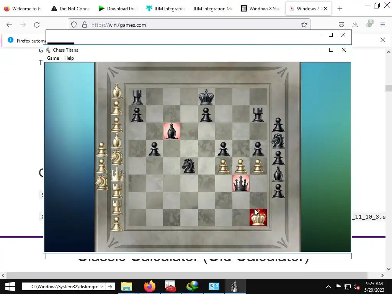
Task: Click the muted volume tray icon
Action: tap(357, 287)
